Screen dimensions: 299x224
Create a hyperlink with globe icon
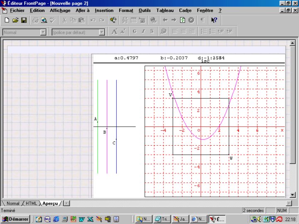[x=154, y=20]
